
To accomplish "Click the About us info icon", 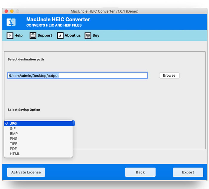I will point(60,36).
